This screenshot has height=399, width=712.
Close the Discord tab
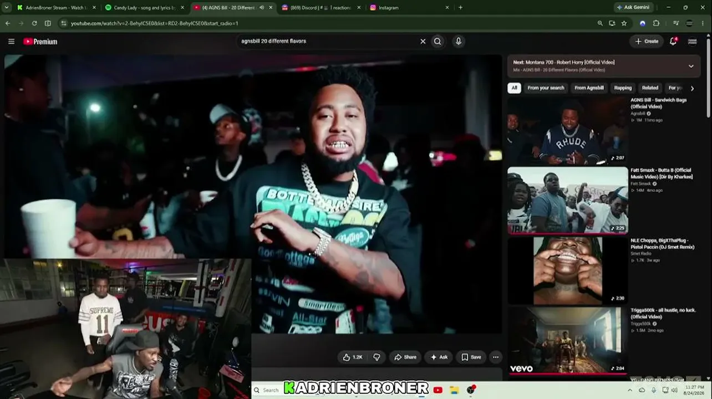coord(359,8)
